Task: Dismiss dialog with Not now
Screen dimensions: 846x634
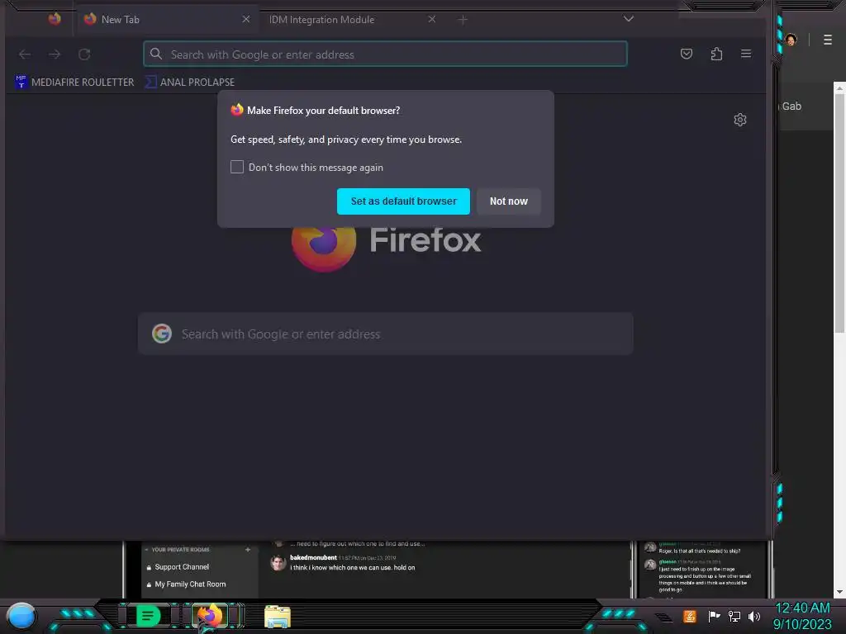Action: coord(509,201)
